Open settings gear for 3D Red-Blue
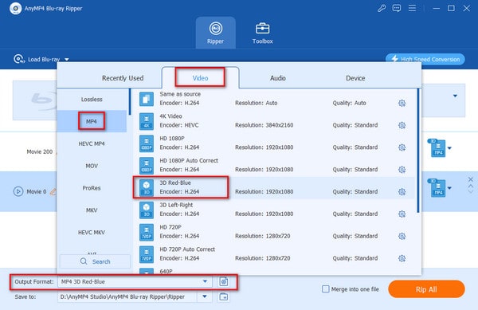The height and width of the screenshot is (310, 478). pos(402,192)
